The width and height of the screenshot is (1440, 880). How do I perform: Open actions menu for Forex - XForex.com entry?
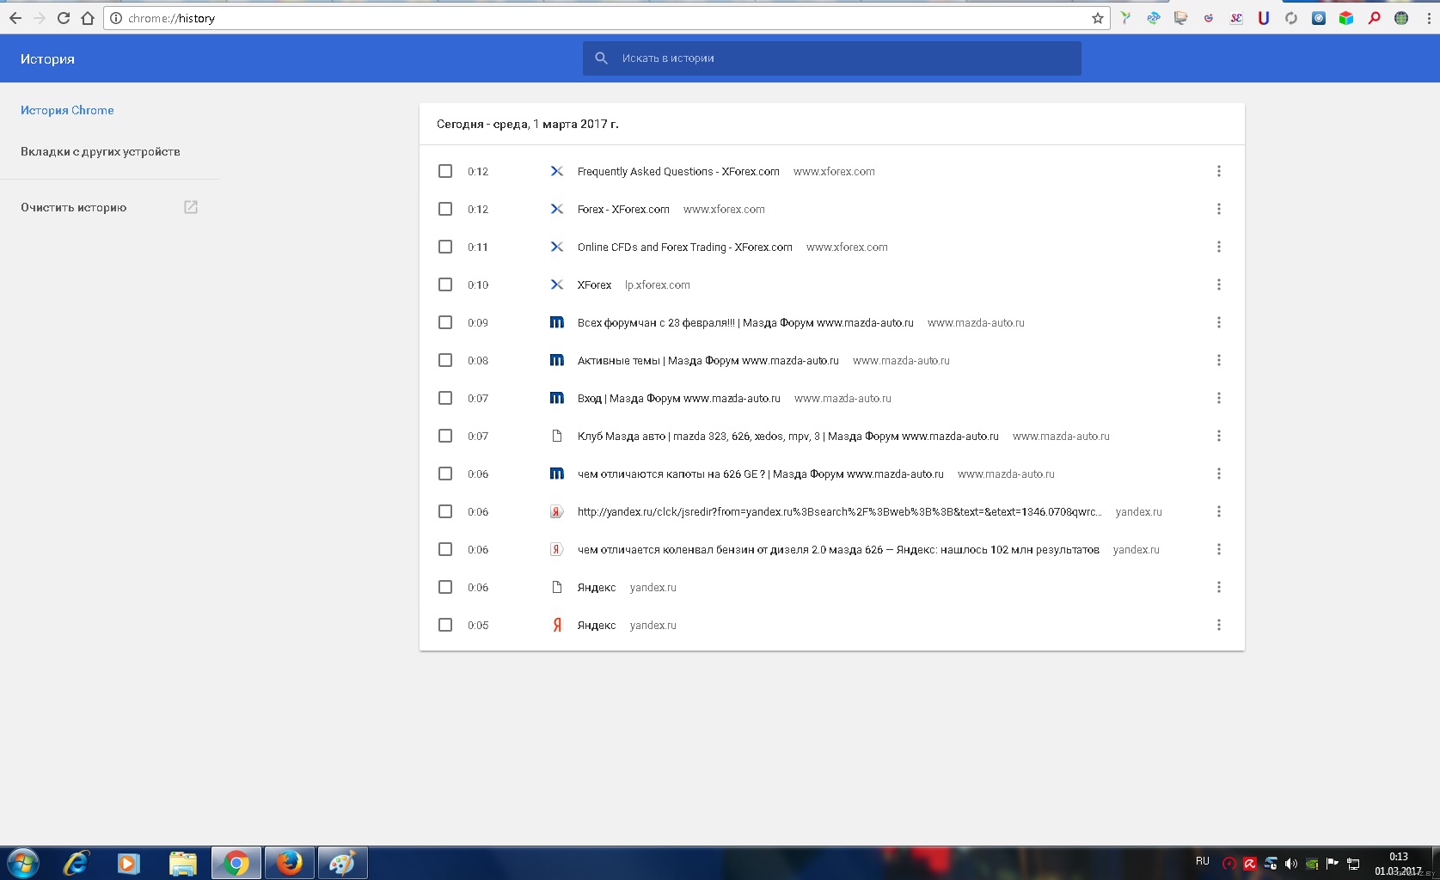1218,209
